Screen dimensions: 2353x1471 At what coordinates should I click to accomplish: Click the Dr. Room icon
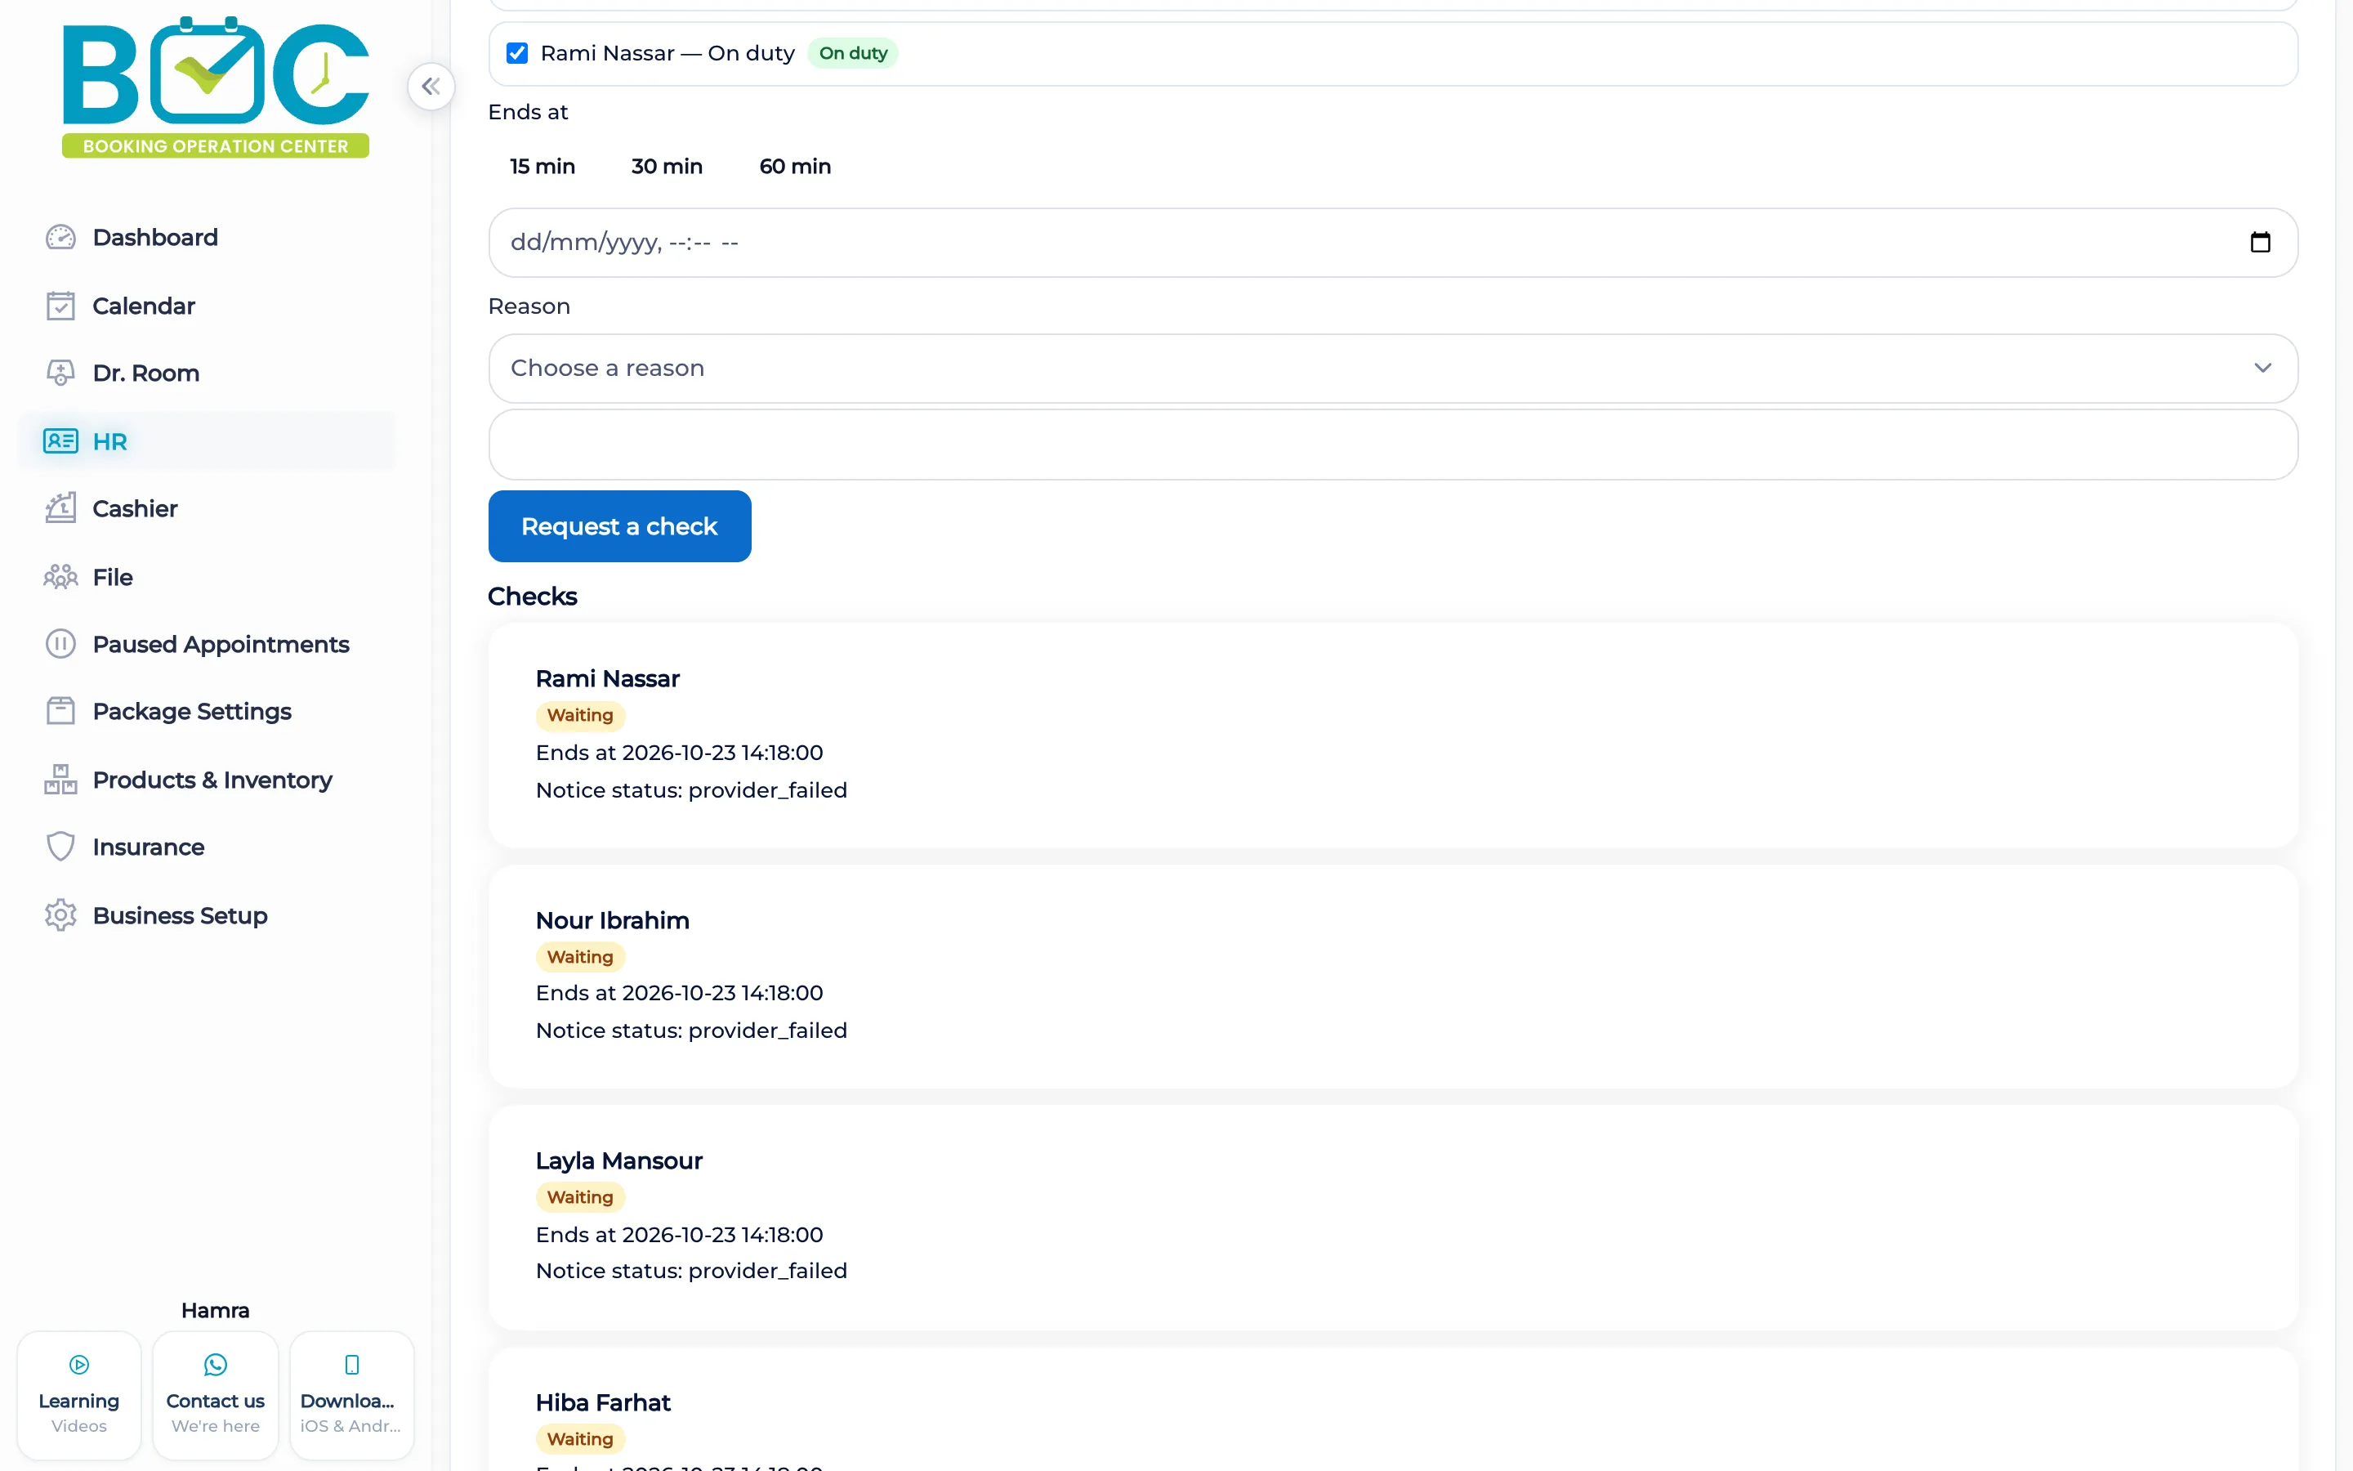pos(60,373)
